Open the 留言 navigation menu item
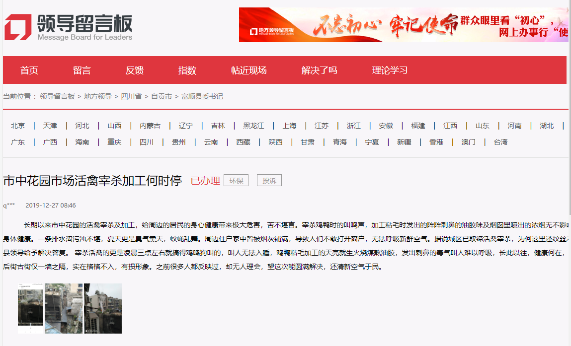The width and height of the screenshot is (571, 346). click(x=82, y=70)
